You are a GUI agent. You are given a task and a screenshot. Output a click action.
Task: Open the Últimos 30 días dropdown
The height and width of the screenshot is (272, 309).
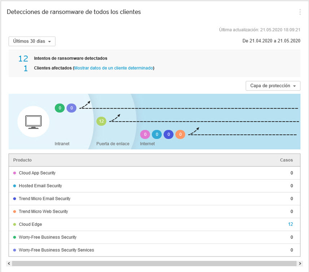point(32,41)
